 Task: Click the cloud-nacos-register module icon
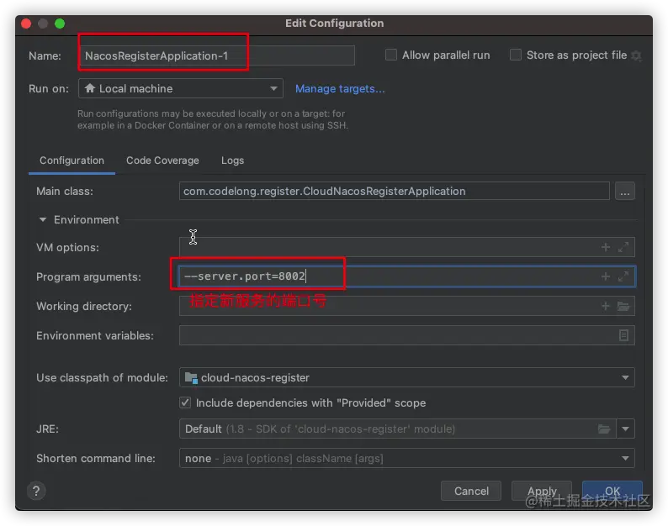point(191,378)
